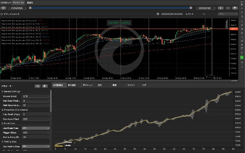This screenshot has height=153, width=245.
Task: Click the orange current price label on axis
Action: 234,29
